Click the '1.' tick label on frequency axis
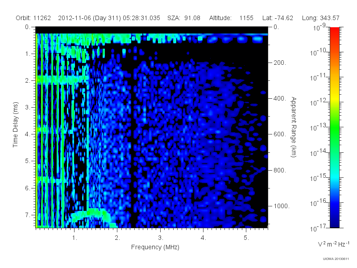Image resolution: width=357 pixels, height=268 pixels. 75,238
